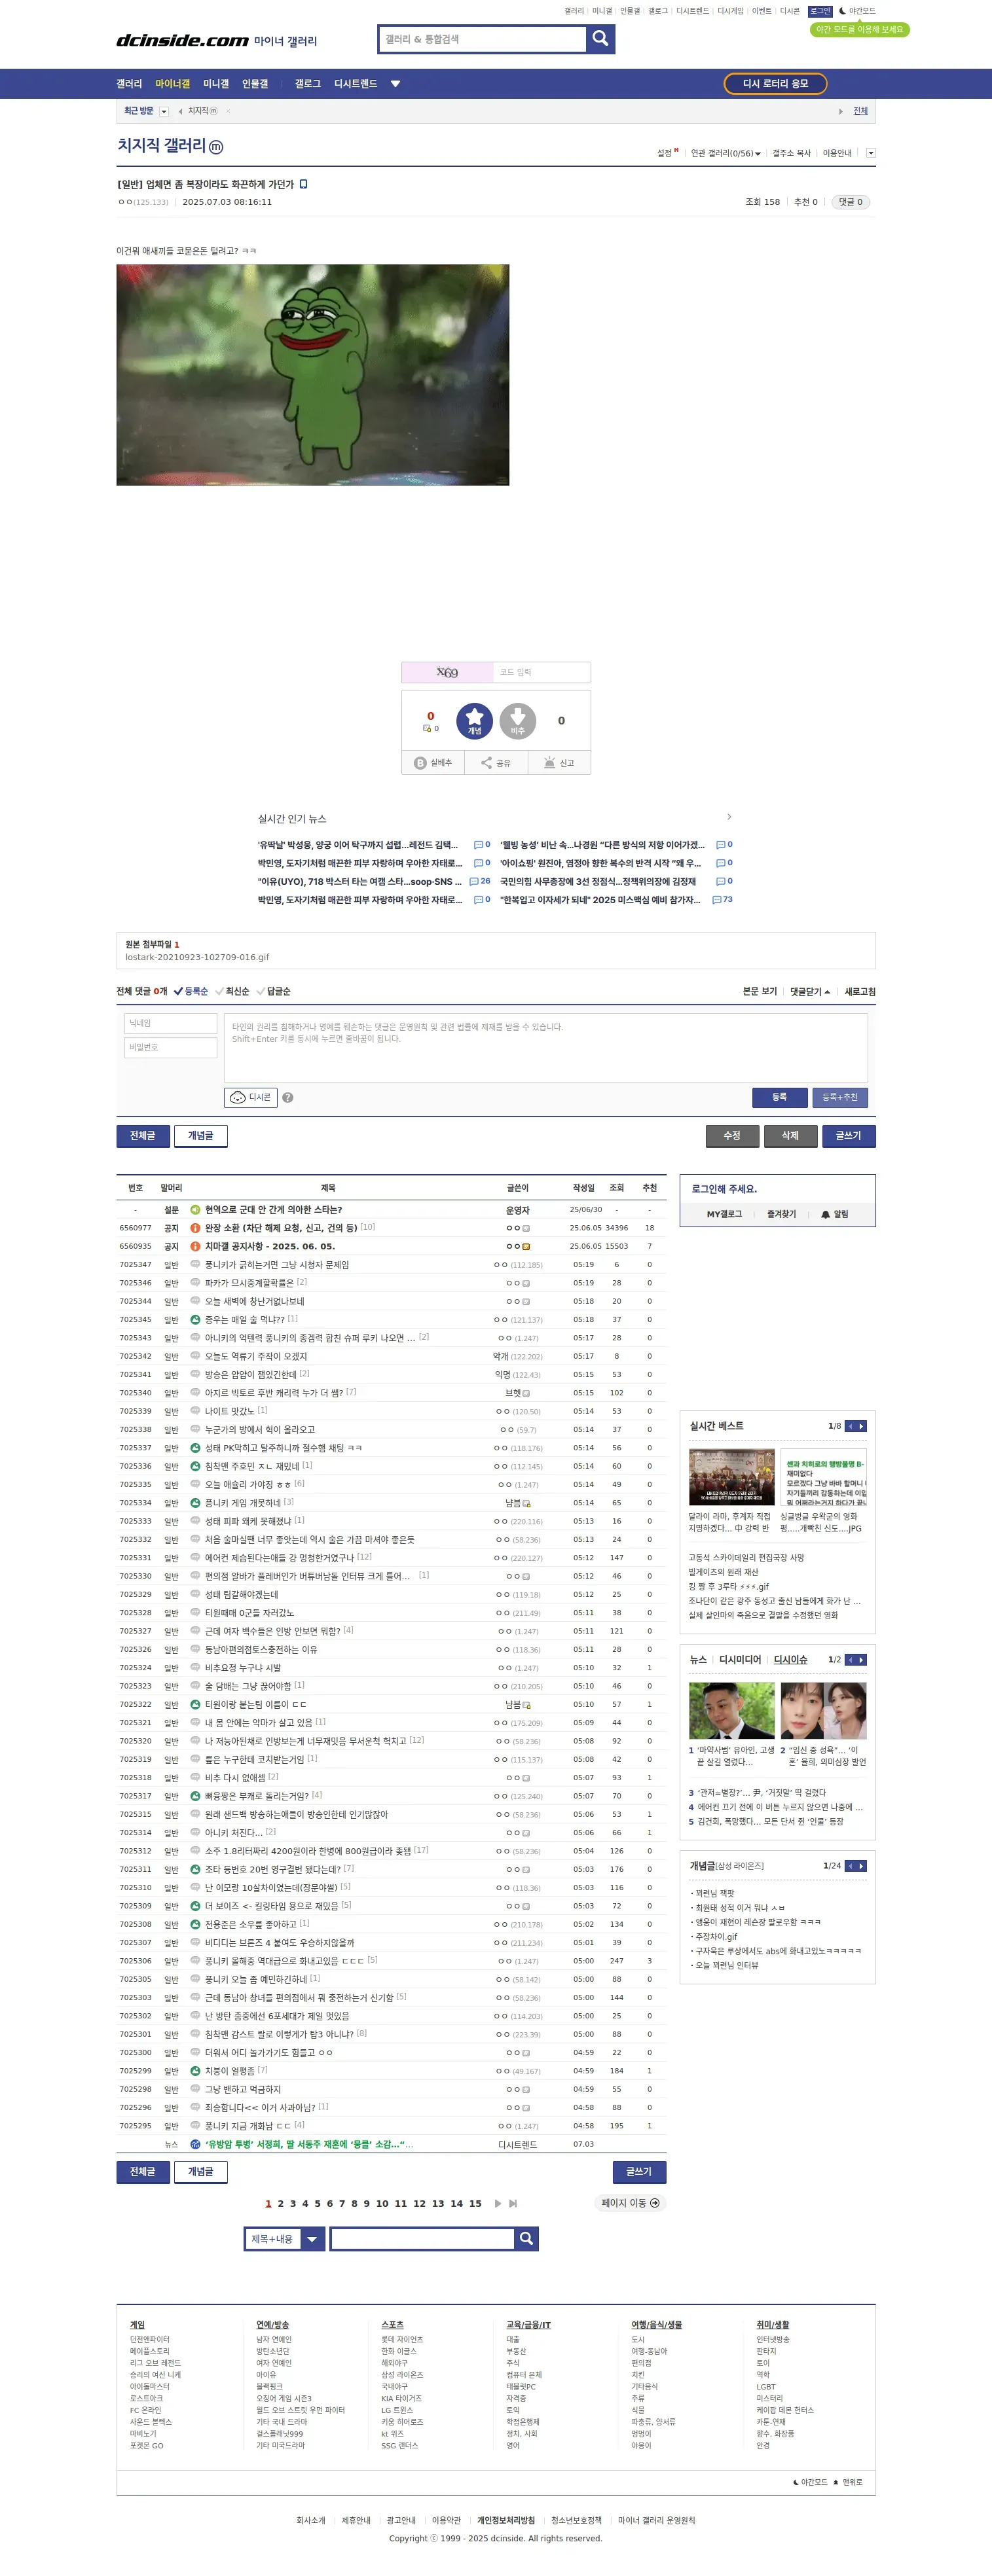Click the 새로고침 comment refresh link
Viewport: 992px width, 2576px height.
860,991
